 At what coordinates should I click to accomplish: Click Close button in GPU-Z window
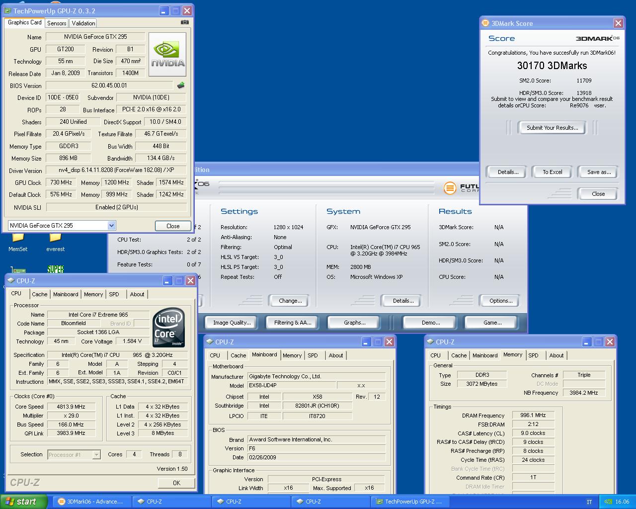tap(173, 226)
